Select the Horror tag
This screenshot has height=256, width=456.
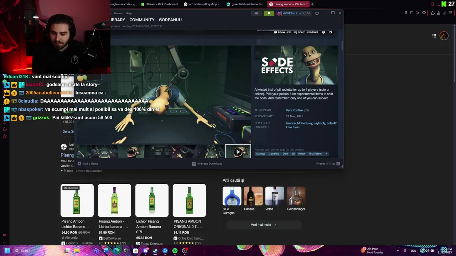(x=302, y=154)
